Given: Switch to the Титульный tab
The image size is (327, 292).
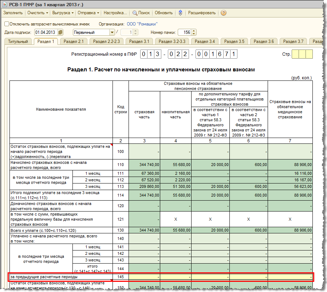Looking at the screenshot, I should 18,42.
